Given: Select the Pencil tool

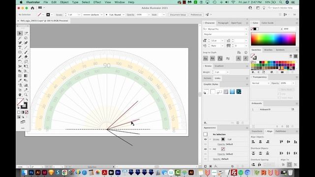Looking at the screenshot, I should pyautogui.click(x=20, y=57).
